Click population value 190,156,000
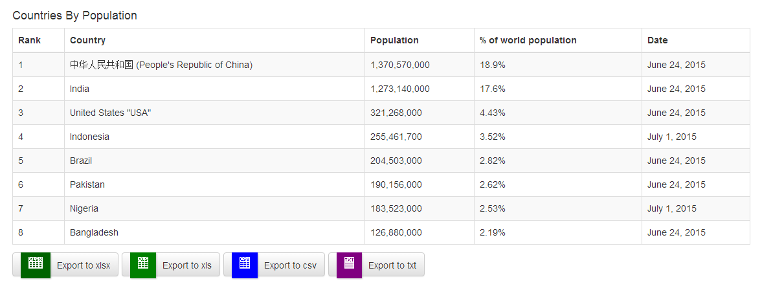Viewport: 773px width, 299px height. (x=396, y=184)
